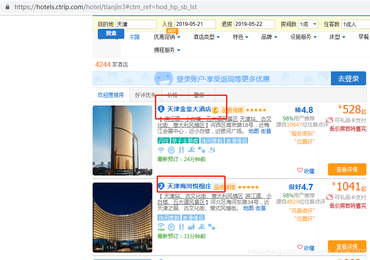This screenshot has width=370, height=260.
Task: Click 查看详情 for 天津金皇大酒店
Action: click(347, 169)
